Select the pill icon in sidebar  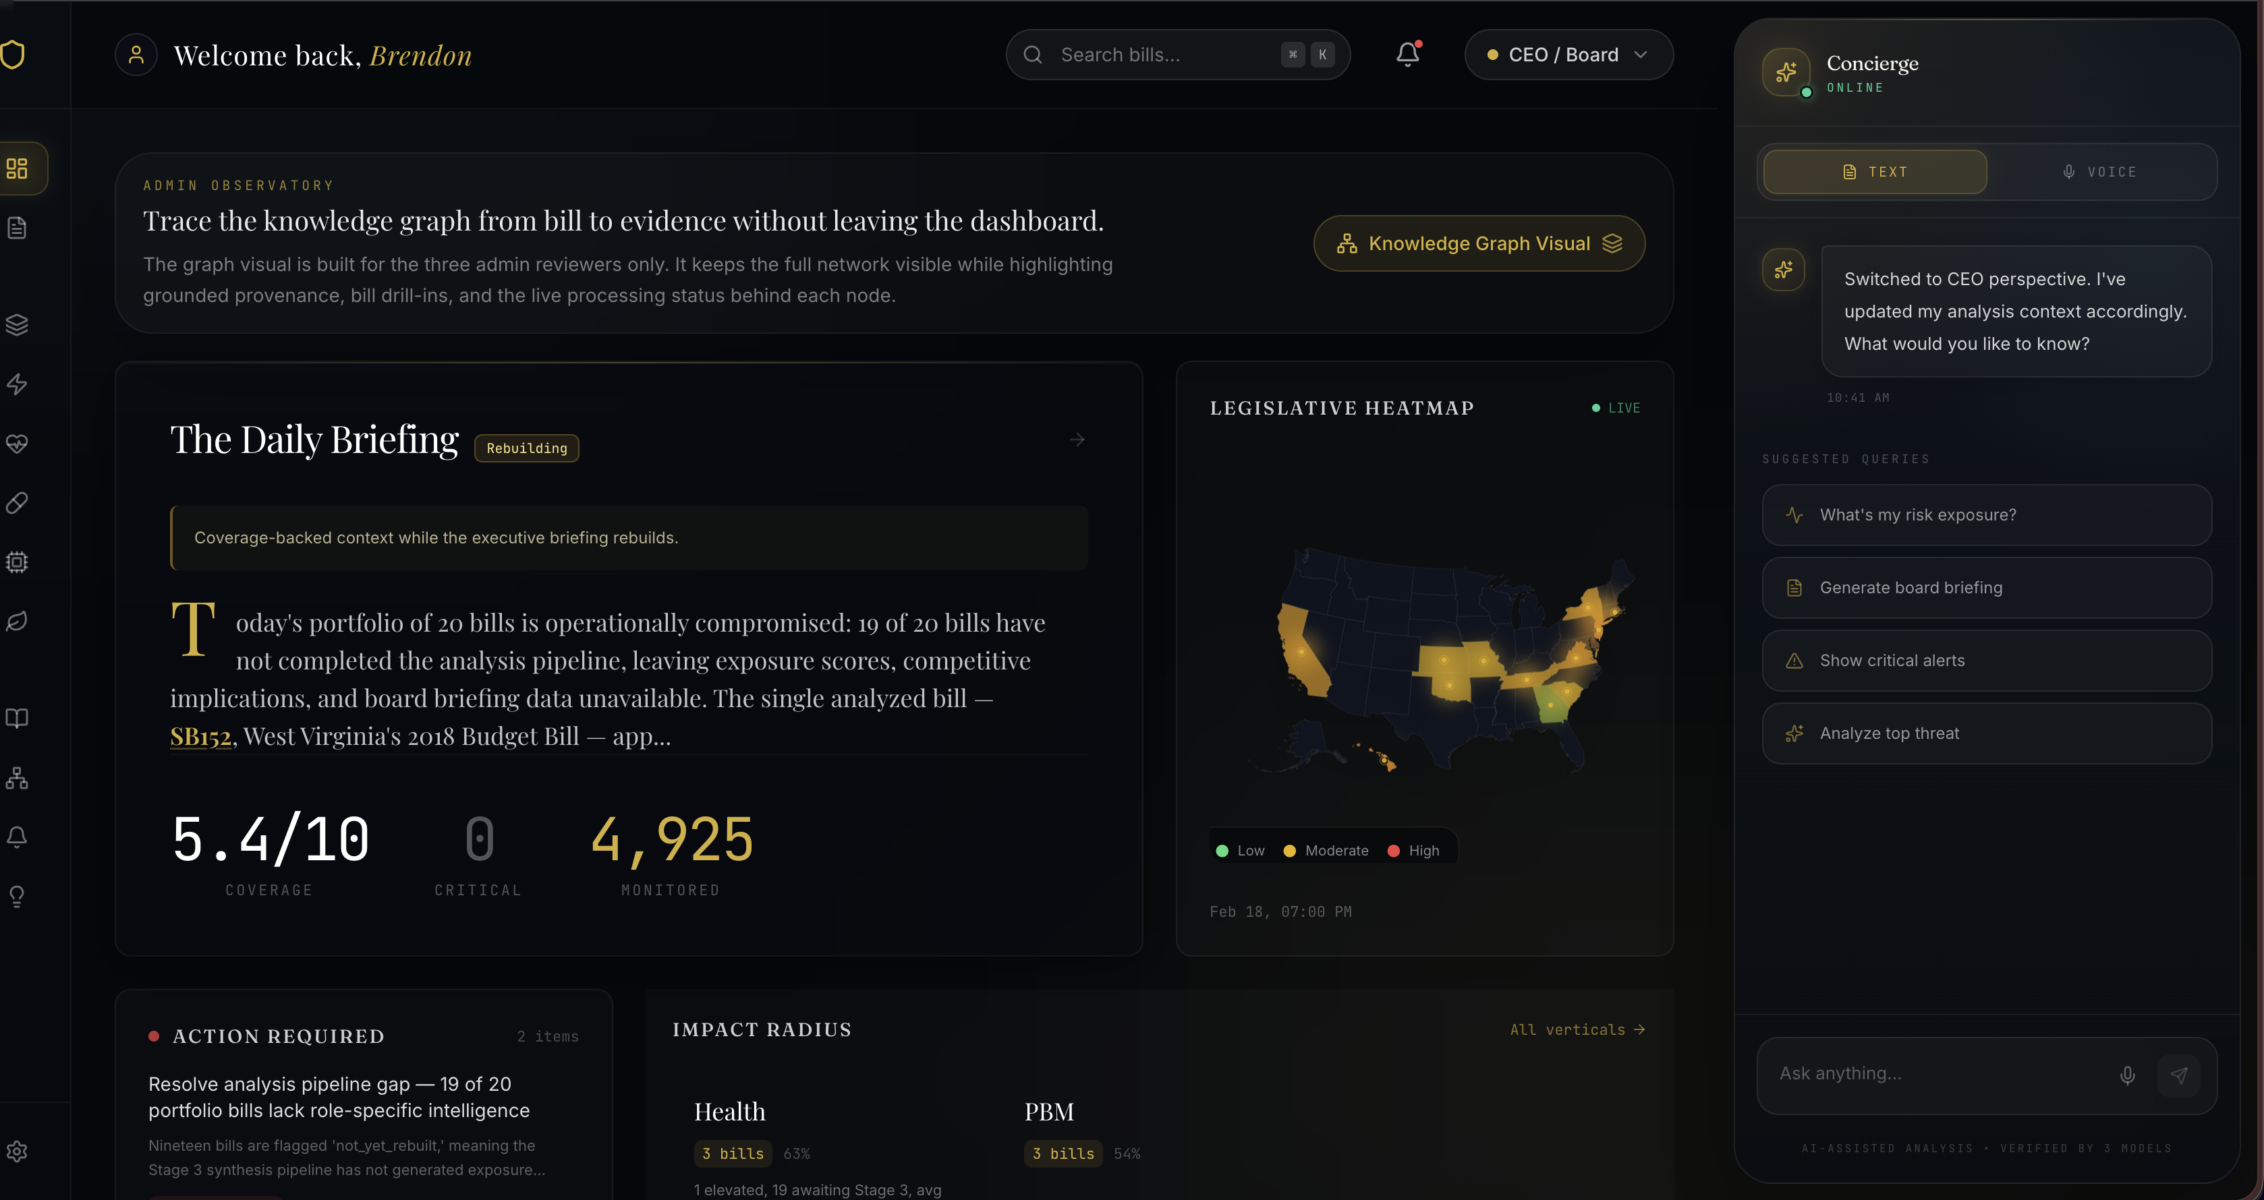pyautogui.click(x=18, y=502)
